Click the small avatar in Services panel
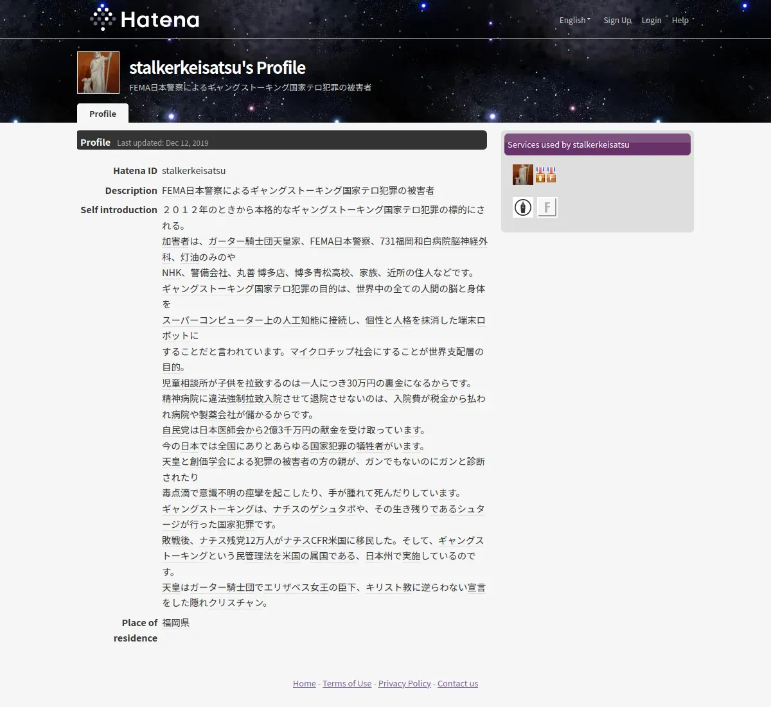Image resolution: width=771 pixels, height=707 pixels. tap(522, 175)
